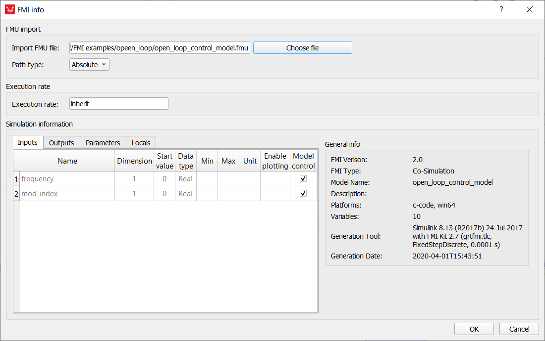Image resolution: width=545 pixels, height=341 pixels.
Task: Switch to the Locals tab
Action: tap(141, 143)
